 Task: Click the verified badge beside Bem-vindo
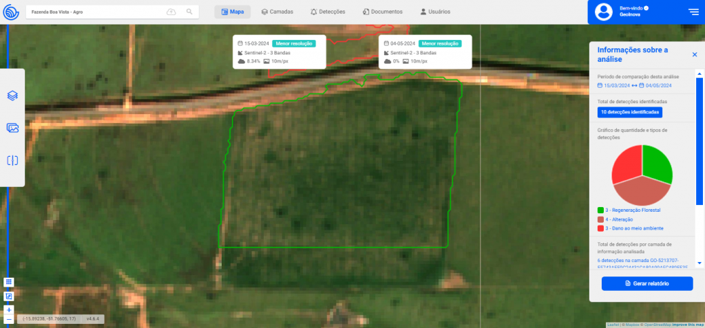[x=646, y=8]
